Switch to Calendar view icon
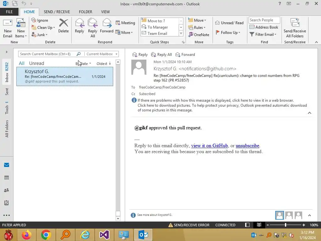The image size is (321, 241). pyautogui.click(x=7, y=178)
